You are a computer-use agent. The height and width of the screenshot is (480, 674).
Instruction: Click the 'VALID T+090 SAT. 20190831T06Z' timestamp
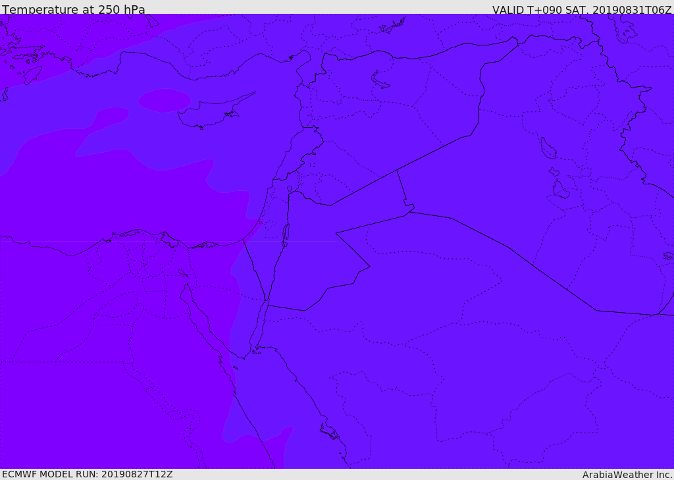582,9
